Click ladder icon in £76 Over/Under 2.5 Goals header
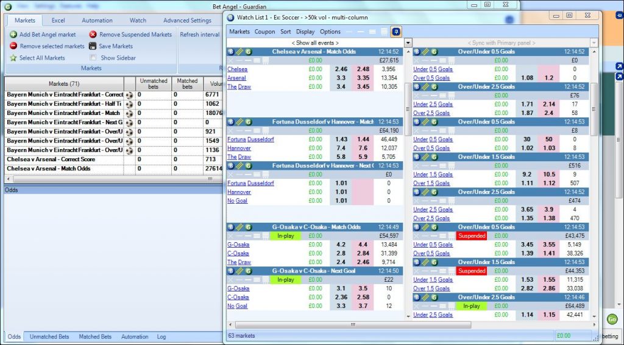Image resolution: width=624 pixels, height=345 pixels. pyautogui.click(x=425, y=86)
